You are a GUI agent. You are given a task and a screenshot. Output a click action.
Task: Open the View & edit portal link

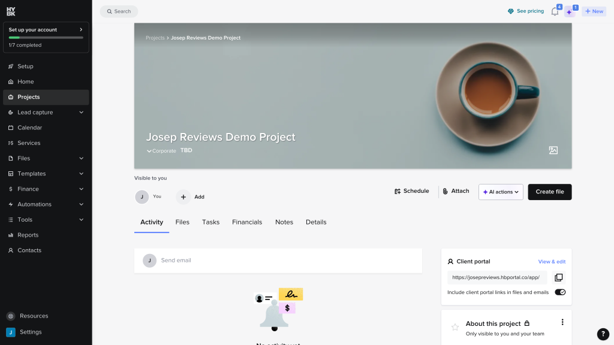pos(552,262)
